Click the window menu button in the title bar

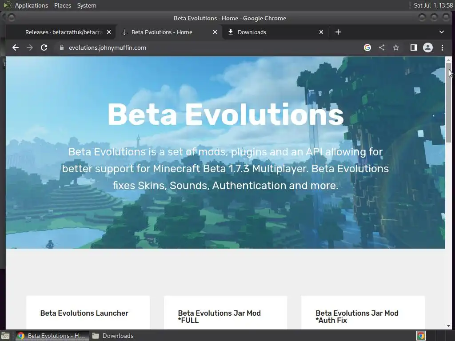[11, 18]
